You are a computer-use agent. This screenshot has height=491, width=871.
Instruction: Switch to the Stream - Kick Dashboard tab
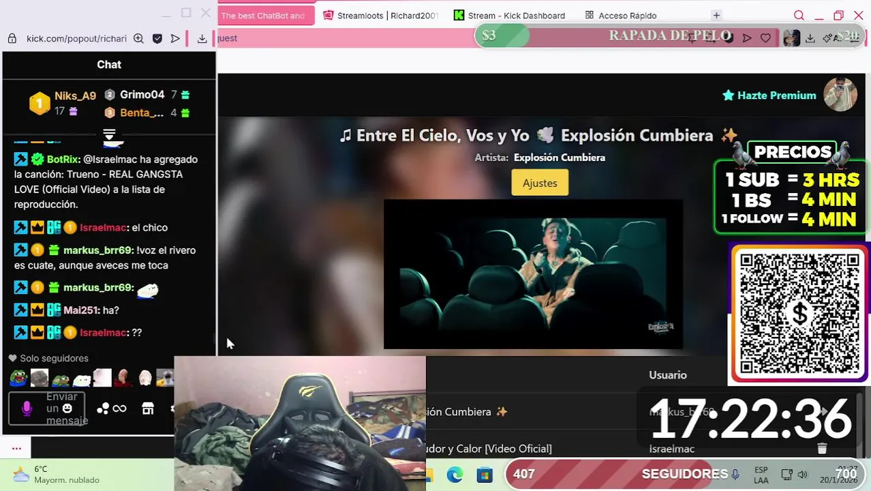pos(510,15)
